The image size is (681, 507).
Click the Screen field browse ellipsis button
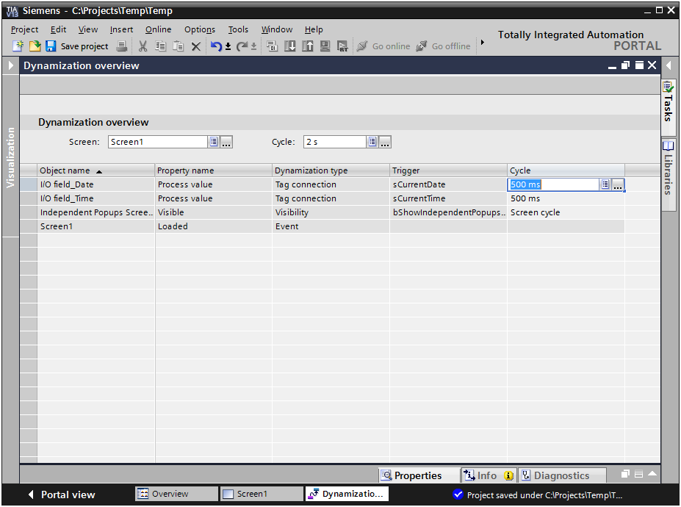click(x=226, y=142)
